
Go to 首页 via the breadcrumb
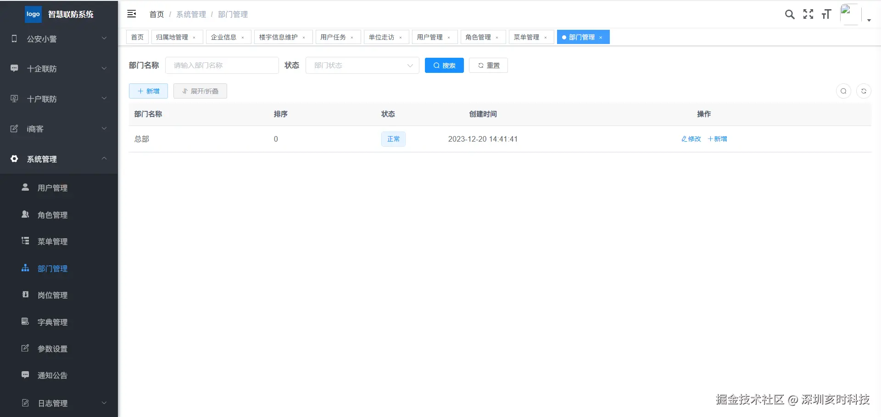(x=156, y=14)
